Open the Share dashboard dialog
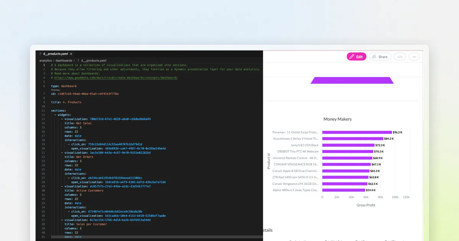The height and width of the screenshot is (241, 459). tap(380, 57)
